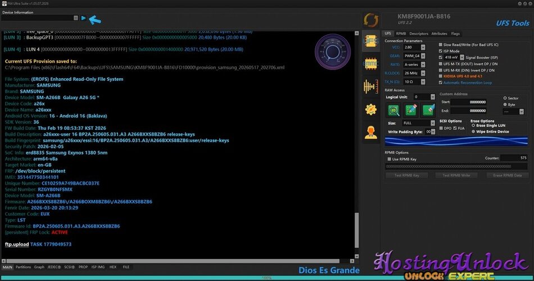Toggle the FUA SCSI option

point(455,128)
